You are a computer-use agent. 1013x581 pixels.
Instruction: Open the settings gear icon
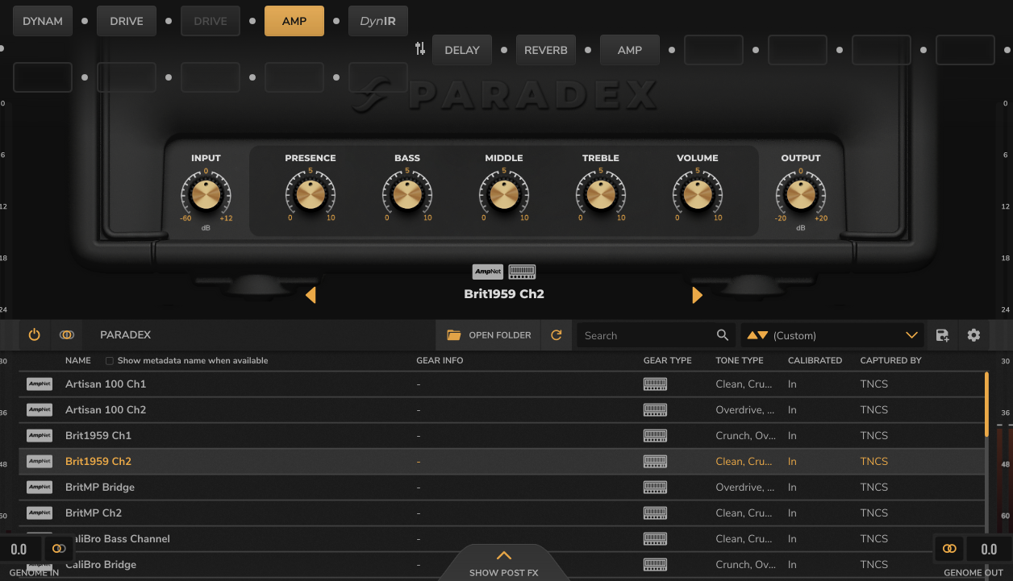click(973, 335)
